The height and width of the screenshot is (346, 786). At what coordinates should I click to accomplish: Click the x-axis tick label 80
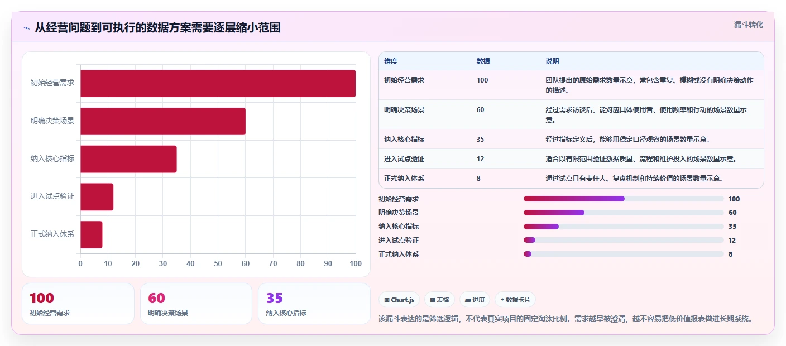point(300,263)
